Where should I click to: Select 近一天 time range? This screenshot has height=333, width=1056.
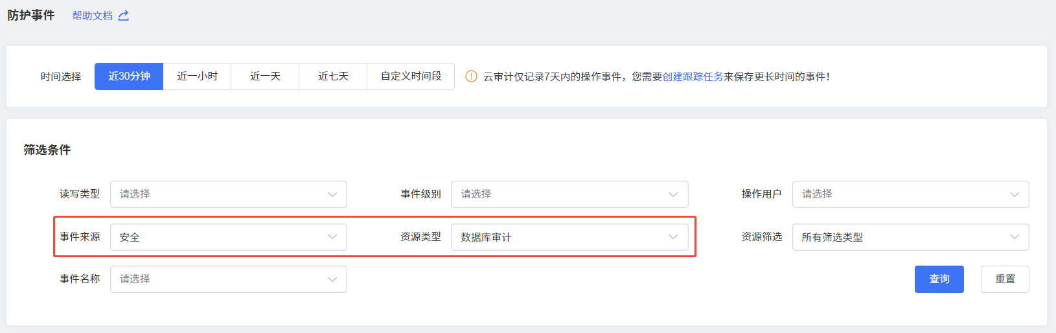[x=265, y=76]
